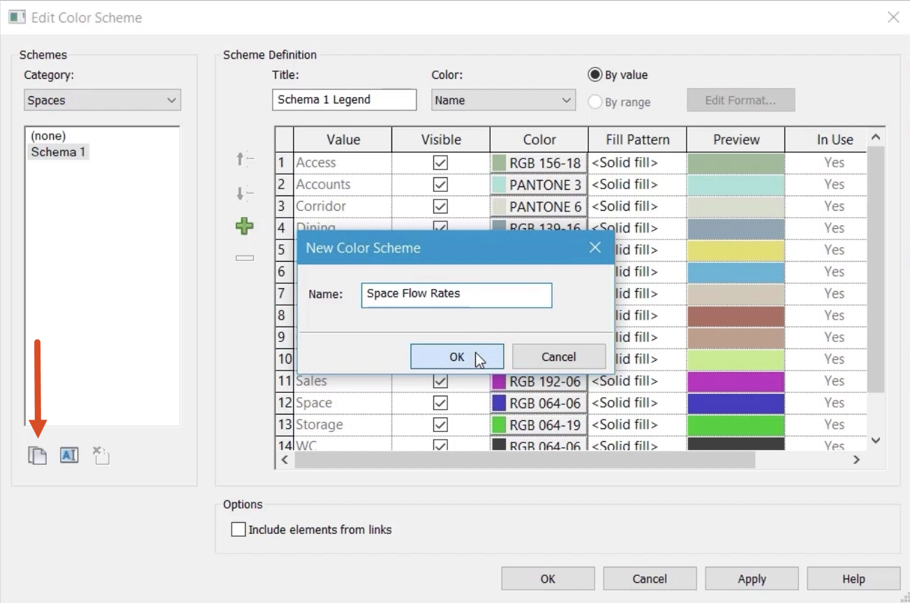
Task: Open color swatch PANTONE 6 for Corridor
Action: pyautogui.click(x=539, y=206)
